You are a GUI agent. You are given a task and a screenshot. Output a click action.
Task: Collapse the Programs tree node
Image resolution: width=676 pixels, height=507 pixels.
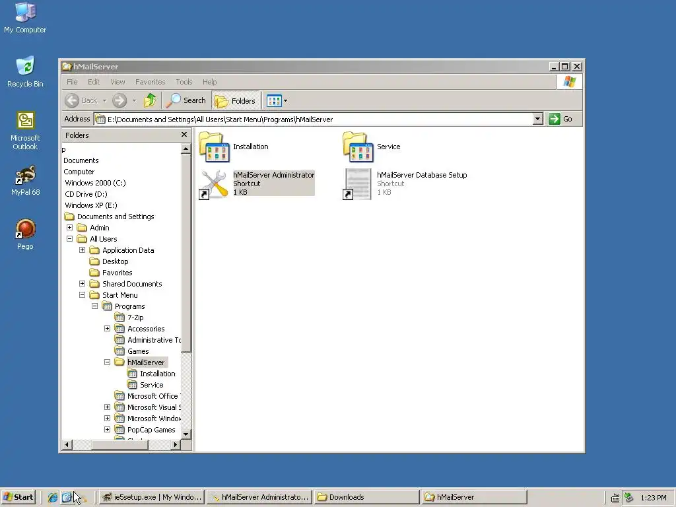[x=94, y=306]
